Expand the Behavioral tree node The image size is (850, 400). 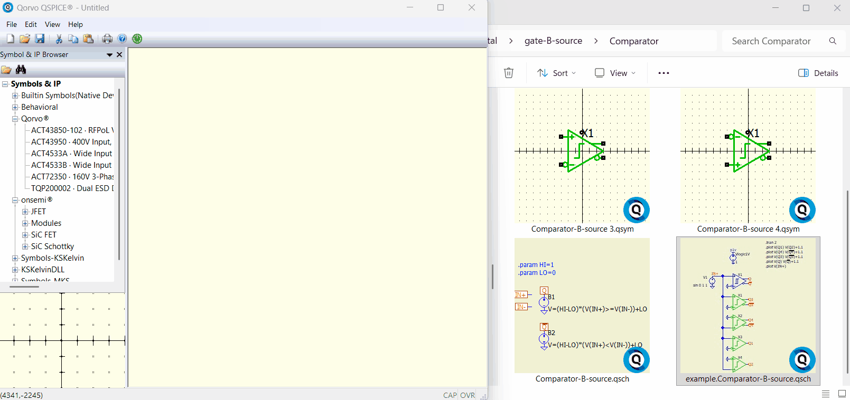(x=15, y=107)
